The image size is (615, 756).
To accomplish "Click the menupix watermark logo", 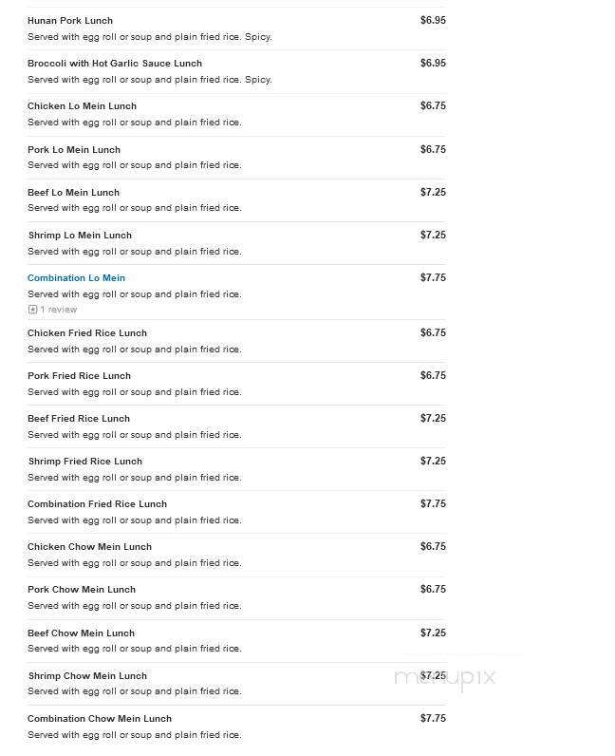I will pos(444,678).
